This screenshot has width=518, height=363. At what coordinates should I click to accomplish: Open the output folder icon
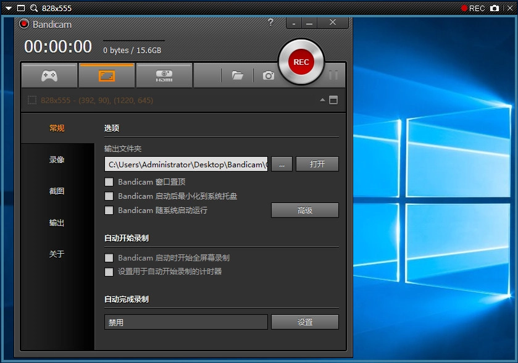click(x=238, y=75)
